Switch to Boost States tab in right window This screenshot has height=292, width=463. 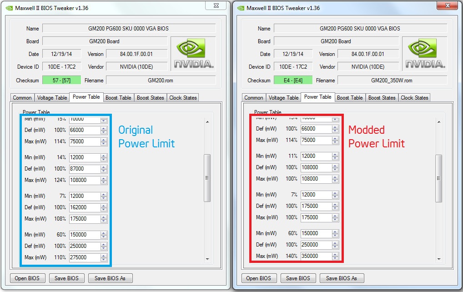[x=382, y=98]
